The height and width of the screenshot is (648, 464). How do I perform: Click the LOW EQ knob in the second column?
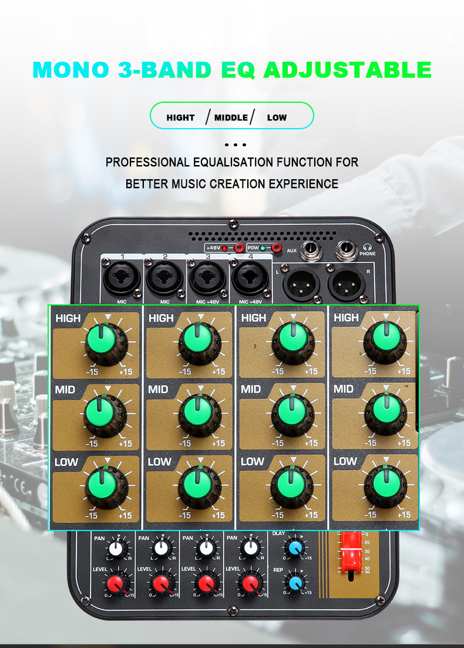pos(200,487)
